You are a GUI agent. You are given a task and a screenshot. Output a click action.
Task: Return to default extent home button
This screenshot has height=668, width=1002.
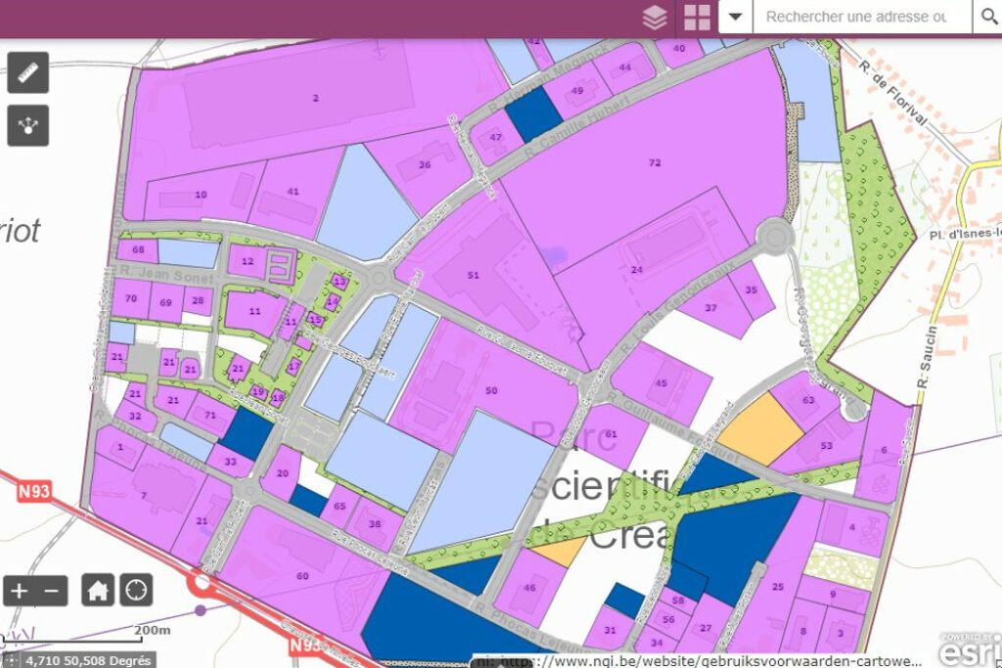(98, 590)
